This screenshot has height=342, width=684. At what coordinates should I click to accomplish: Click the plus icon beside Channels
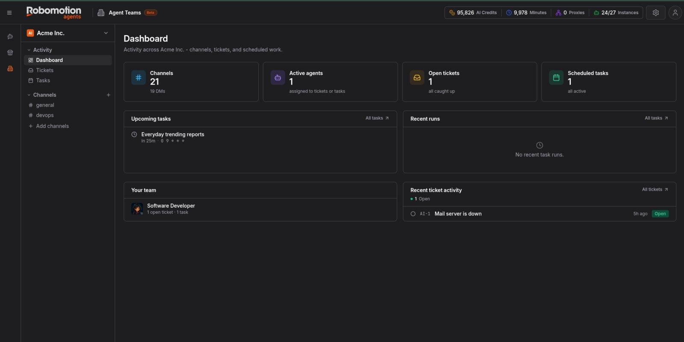[108, 95]
